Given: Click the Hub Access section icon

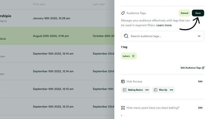Looking at the screenshot, I should pyautogui.click(x=123, y=81).
